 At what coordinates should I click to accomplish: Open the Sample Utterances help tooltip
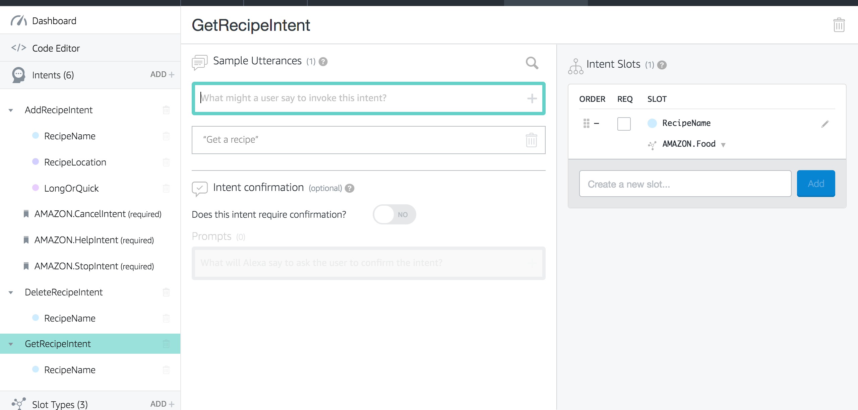323,61
